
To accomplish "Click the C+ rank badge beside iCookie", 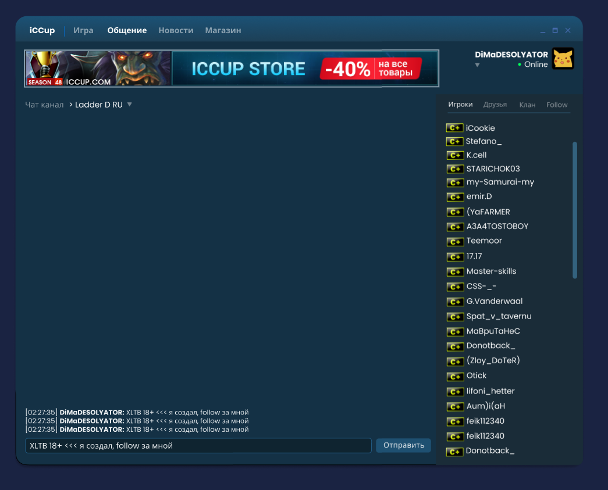I will point(454,128).
